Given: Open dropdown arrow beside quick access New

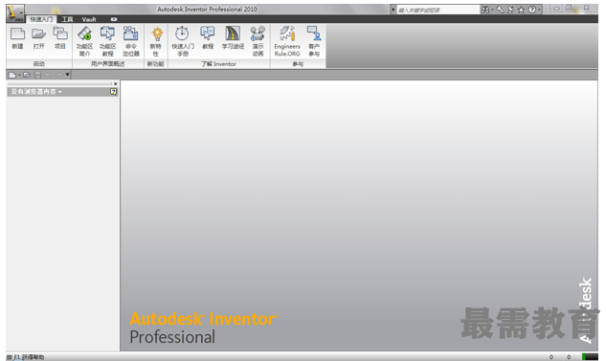Looking at the screenshot, I should tap(19, 75).
